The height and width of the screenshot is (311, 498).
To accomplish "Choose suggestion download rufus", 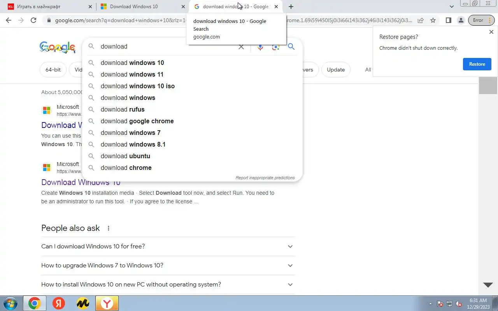I will [x=192, y=109].
